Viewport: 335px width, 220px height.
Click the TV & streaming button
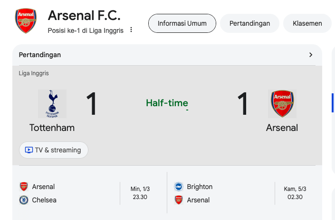(x=54, y=150)
